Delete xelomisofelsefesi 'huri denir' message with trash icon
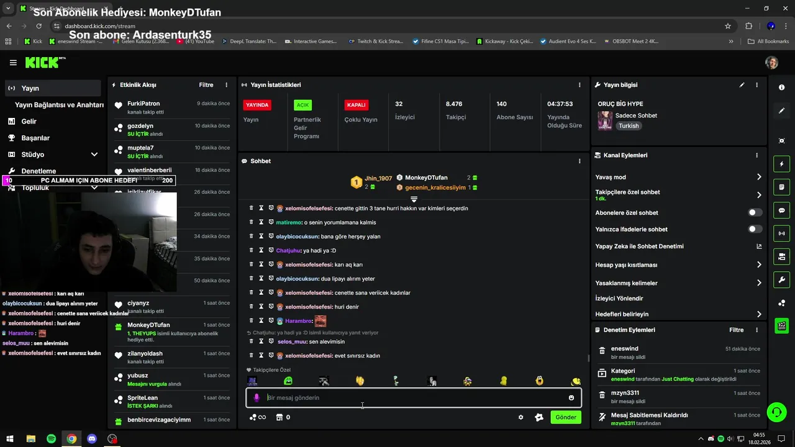The height and width of the screenshot is (447, 795). 252,307
